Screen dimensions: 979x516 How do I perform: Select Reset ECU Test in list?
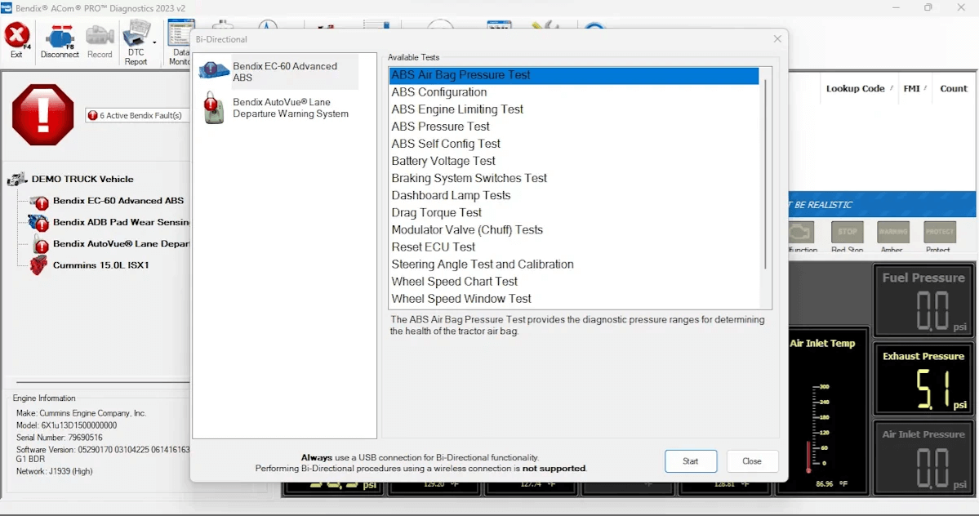(433, 247)
